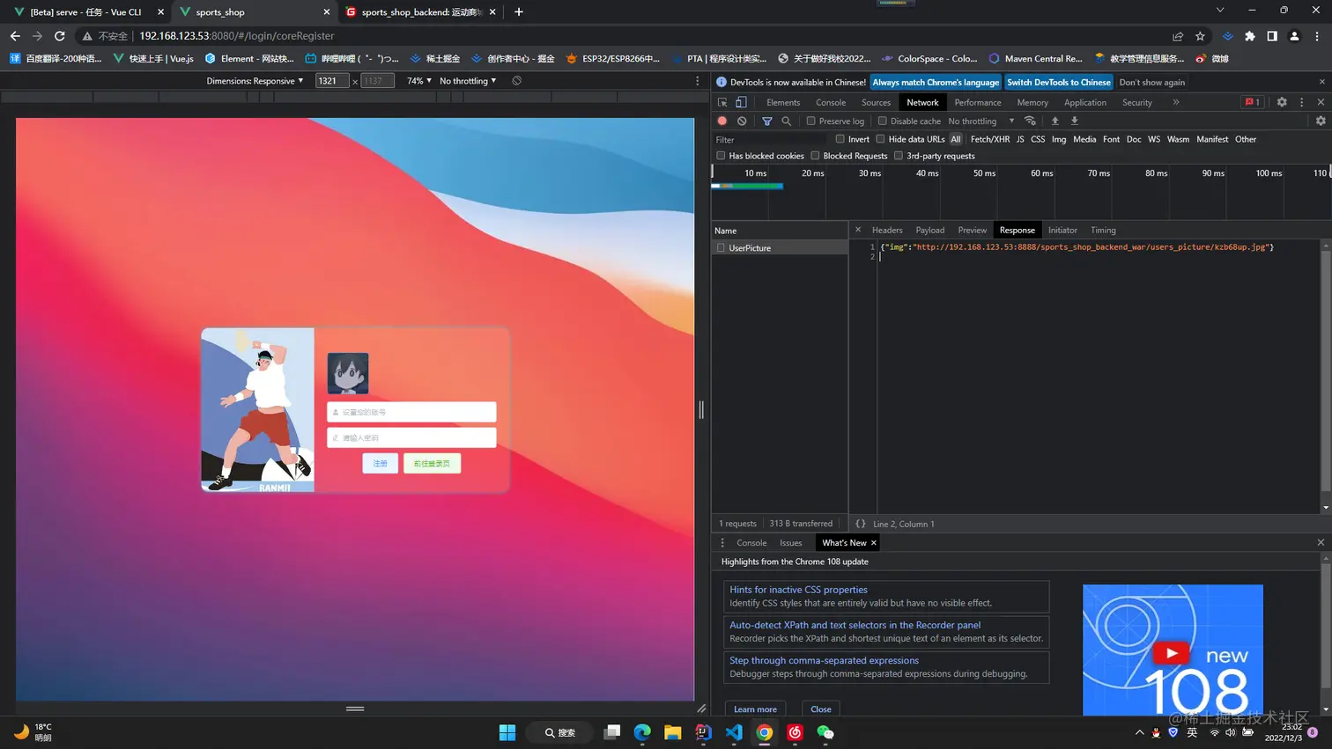Screen dimensions: 1332x749
Task: Click pretty print braces icon
Action: click(861, 524)
